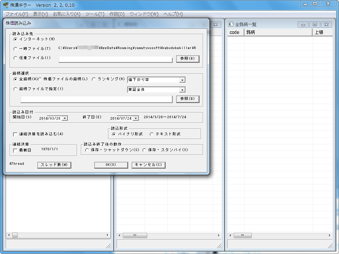
Task: Close the middle child window behind the dialog
Action: point(215,25)
